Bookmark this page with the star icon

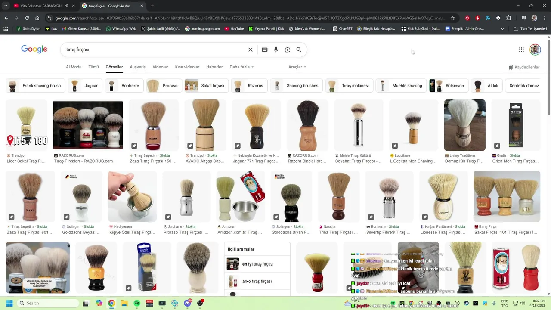(453, 18)
